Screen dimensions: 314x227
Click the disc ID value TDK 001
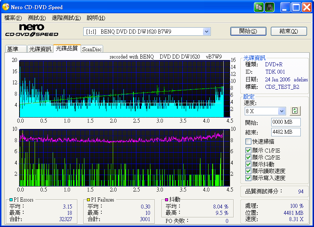click(x=275, y=71)
